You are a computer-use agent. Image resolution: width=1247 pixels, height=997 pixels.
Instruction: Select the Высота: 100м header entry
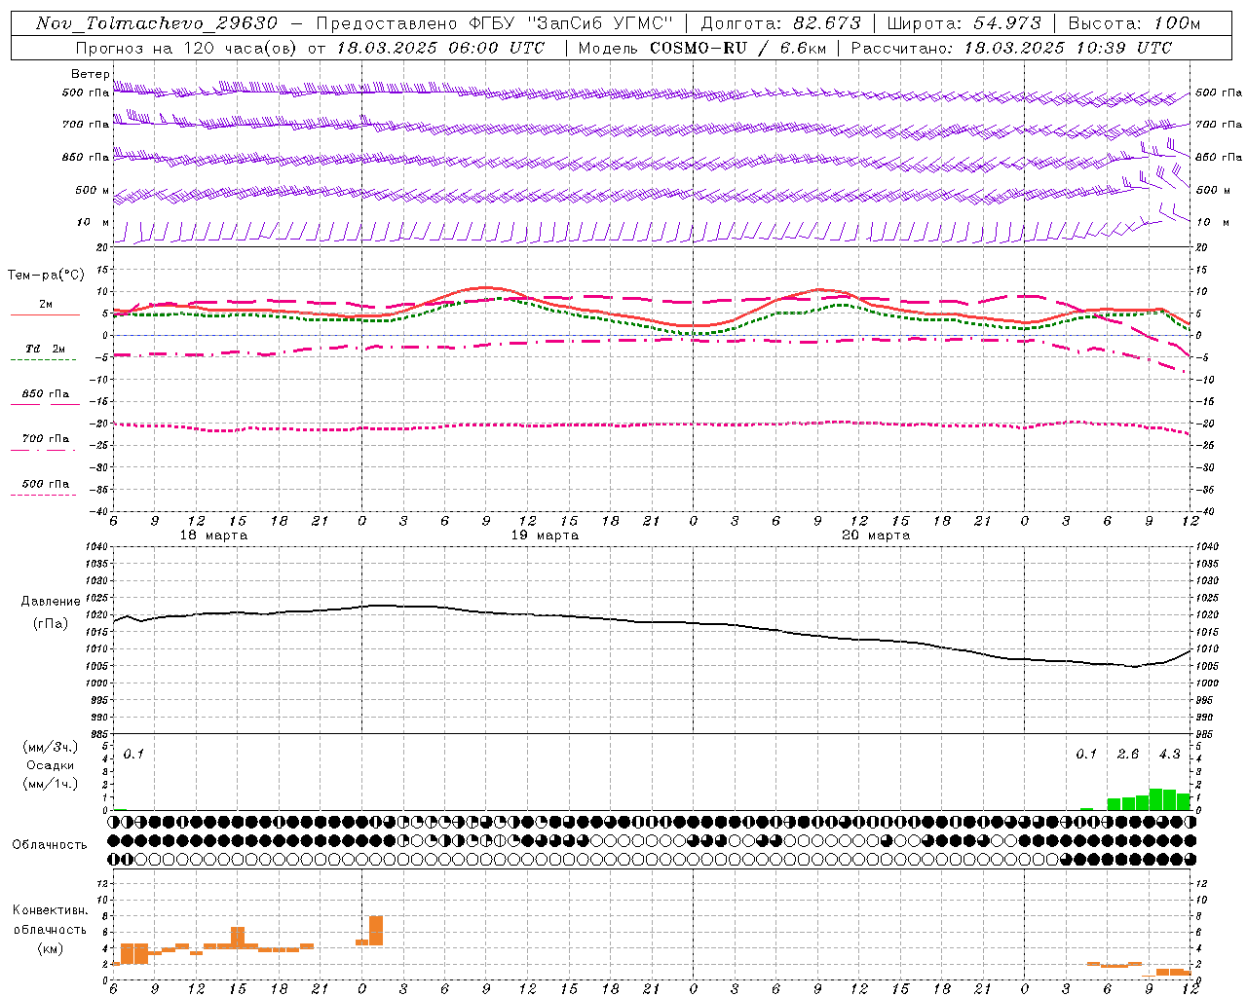click(1134, 23)
